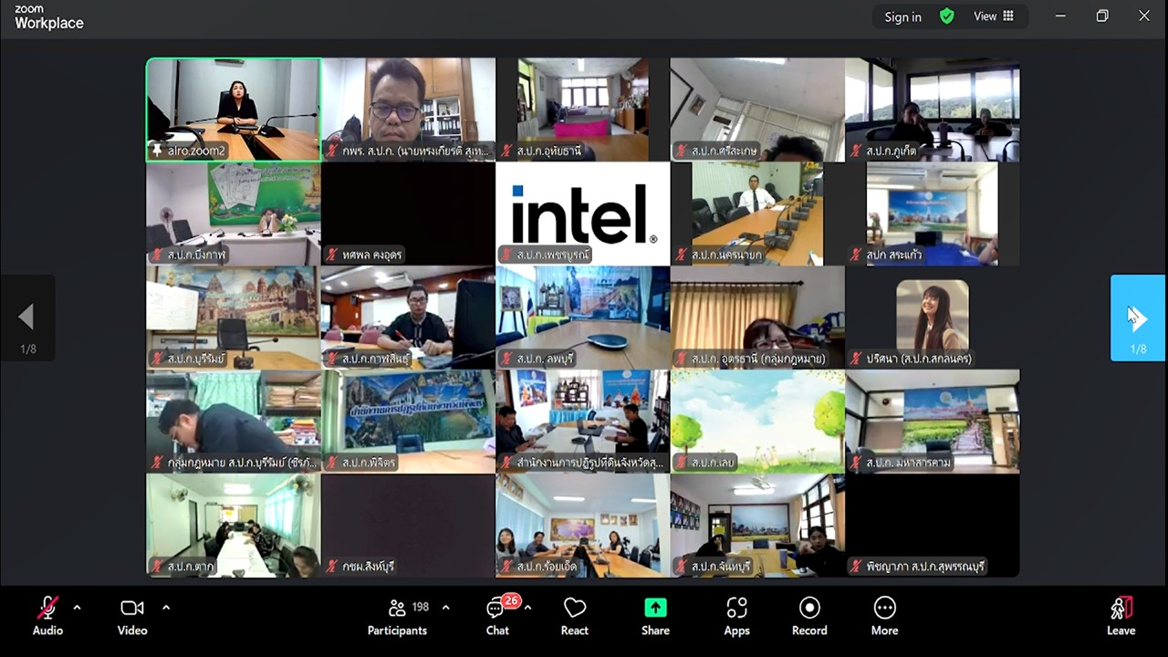Click the green Share screen icon
Screen dimensions: 1168x657
tap(655, 609)
